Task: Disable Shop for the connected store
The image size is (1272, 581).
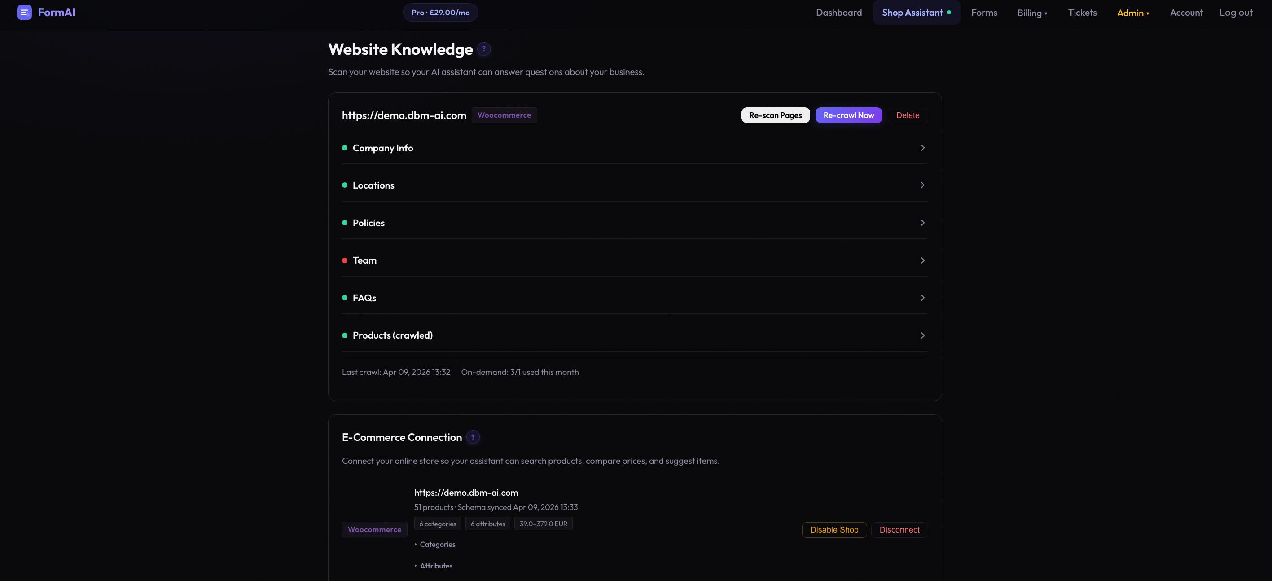Action: pyautogui.click(x=834, y=530)
